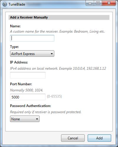The image size is (118, 147).
Task: Cancel adding the receiver
Action: [x=73, y=138]
